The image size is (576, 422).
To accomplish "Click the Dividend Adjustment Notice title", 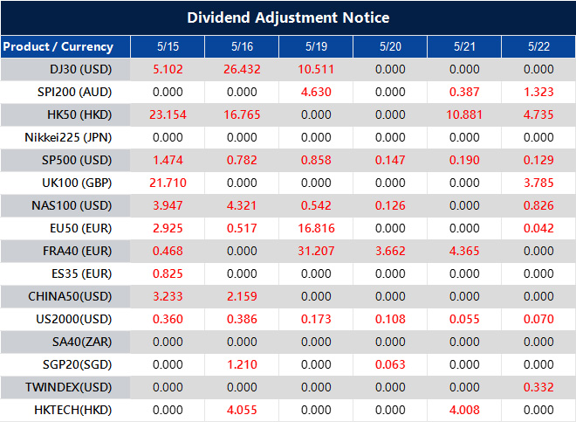I will click(288, 17).
